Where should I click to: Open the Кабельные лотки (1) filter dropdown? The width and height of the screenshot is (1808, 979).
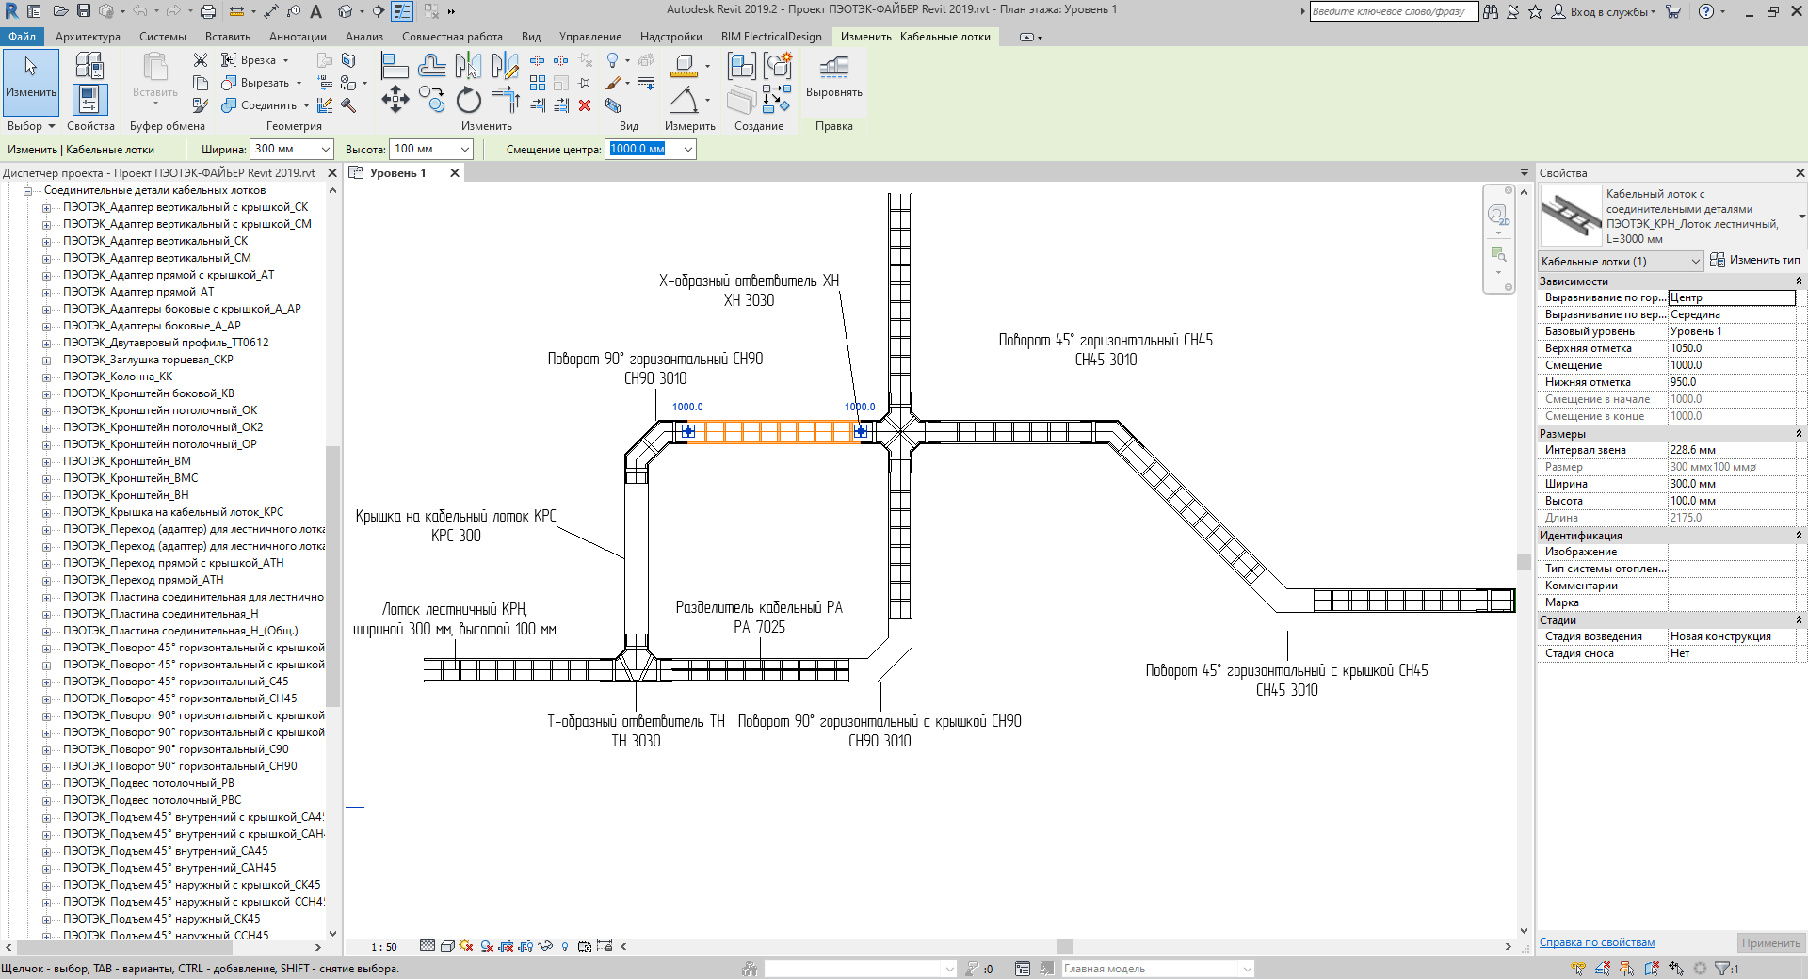[1622, 262]
